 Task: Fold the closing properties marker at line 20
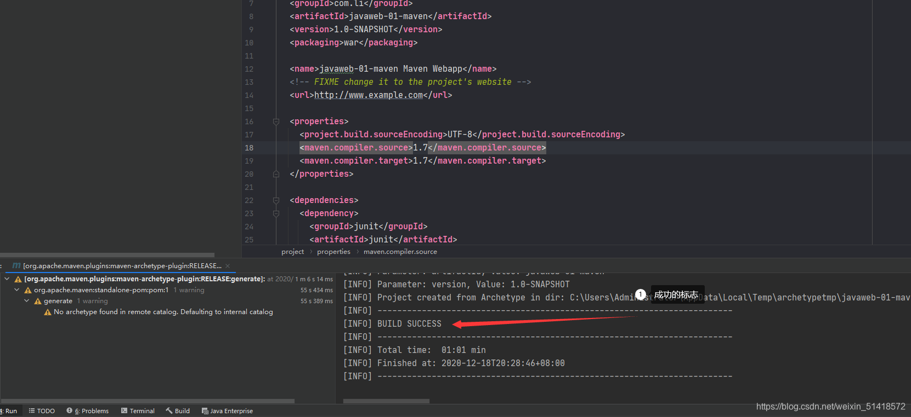pyautogui.click(x=276, y=174)
